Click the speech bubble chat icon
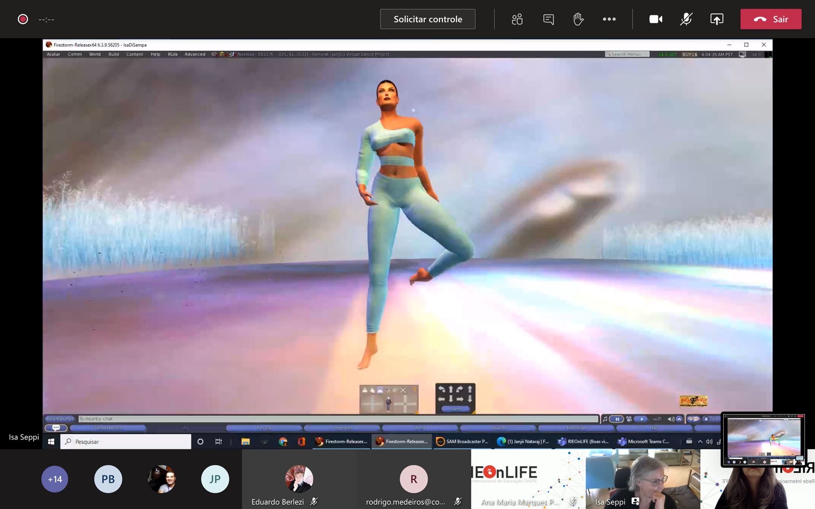The image size is (815, 509). point(56,428)
